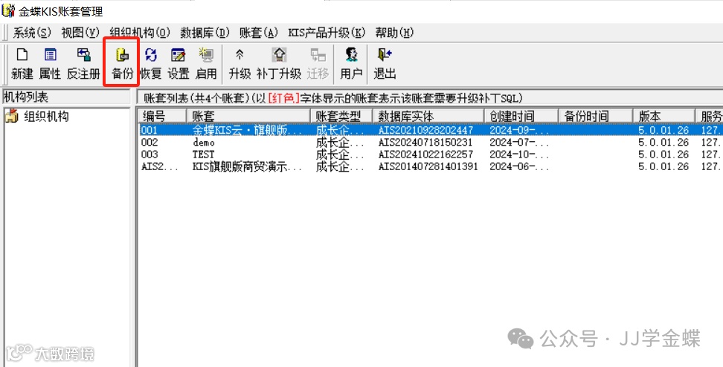Screen dimensions: 723x367
Task: Click the KIS旗舰版商贸演示 account name
Action: pyautogui.click(x=247, y=166)
